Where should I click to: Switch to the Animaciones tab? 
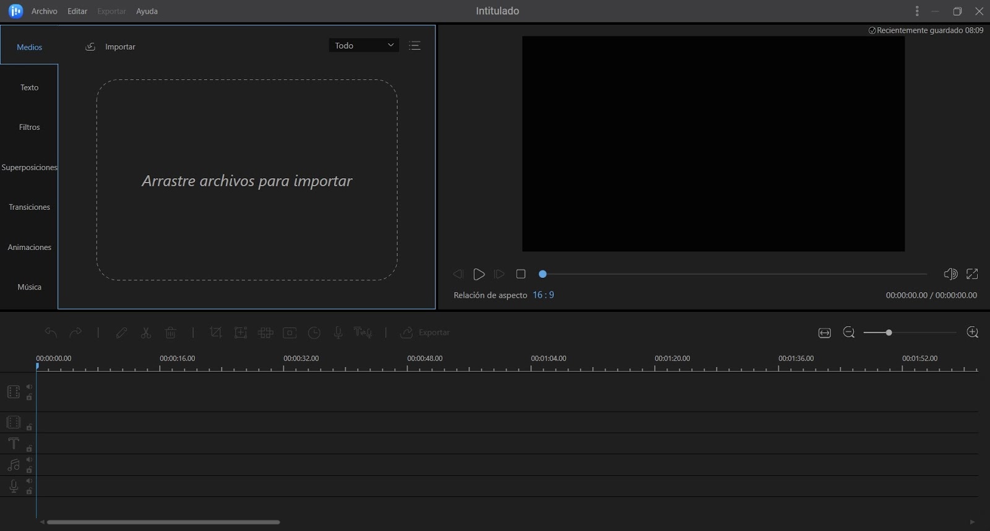tap(29, 247)
